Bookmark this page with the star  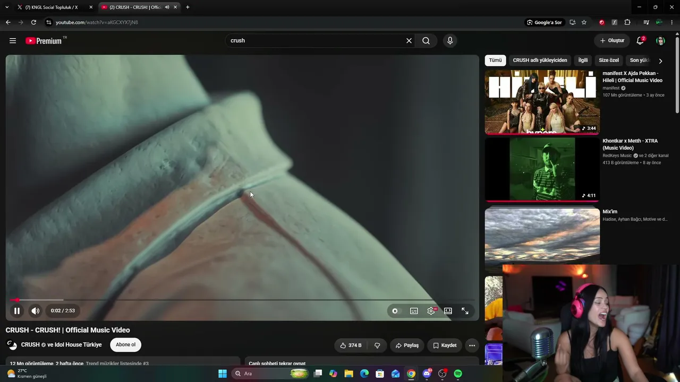pyautogui.click(x=584, y=22)
